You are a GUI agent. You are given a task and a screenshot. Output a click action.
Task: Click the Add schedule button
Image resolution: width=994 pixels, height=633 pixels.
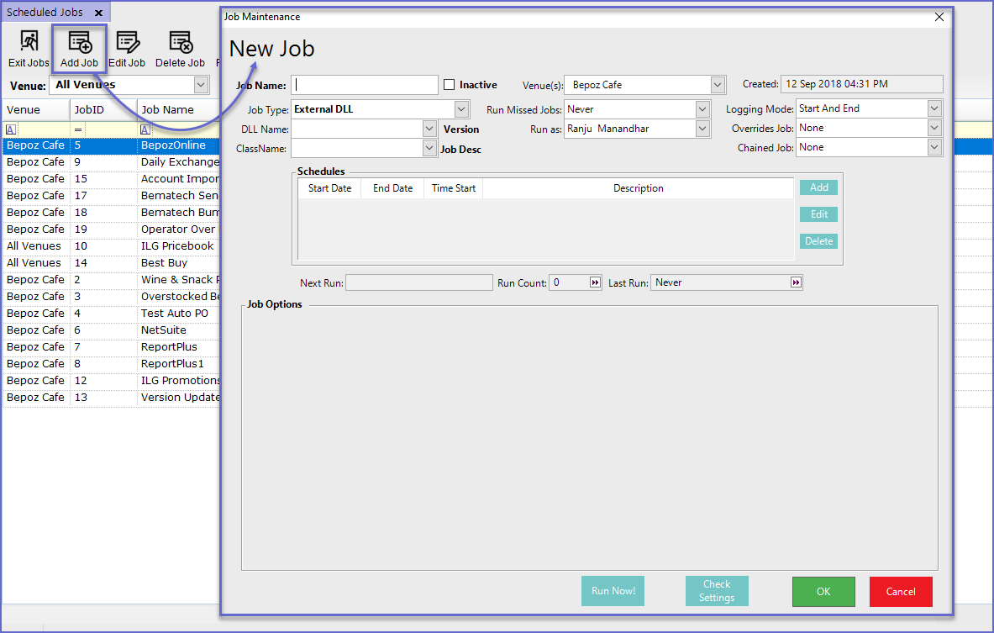818,188
